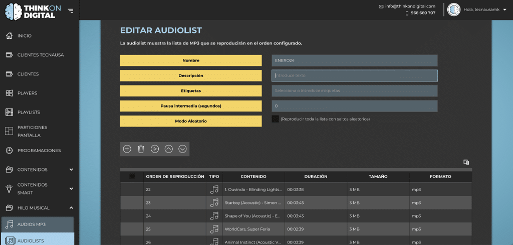Add content with the plus toolbar icon
This screenshot has width=513, height=245.
click(x=127, y=149)
